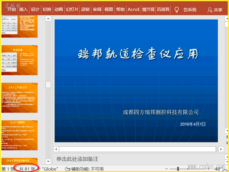Click the zoom in plus button

click(x=209, y=169)
